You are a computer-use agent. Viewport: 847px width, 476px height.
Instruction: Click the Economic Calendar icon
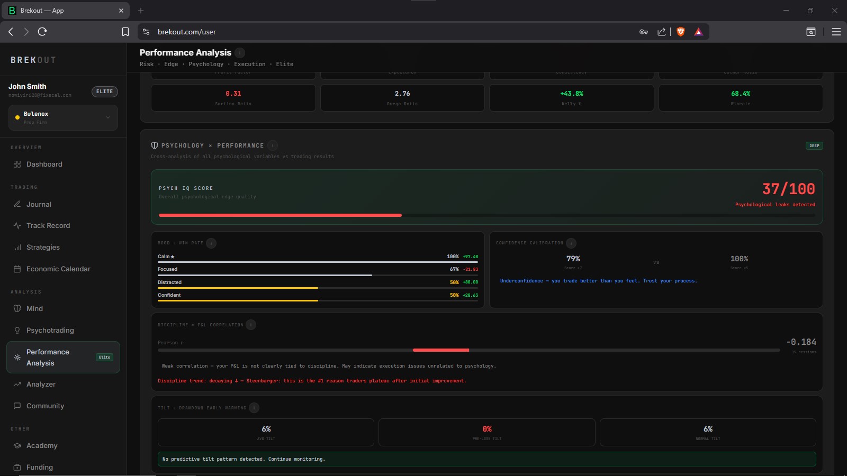(x=17, y=269)
